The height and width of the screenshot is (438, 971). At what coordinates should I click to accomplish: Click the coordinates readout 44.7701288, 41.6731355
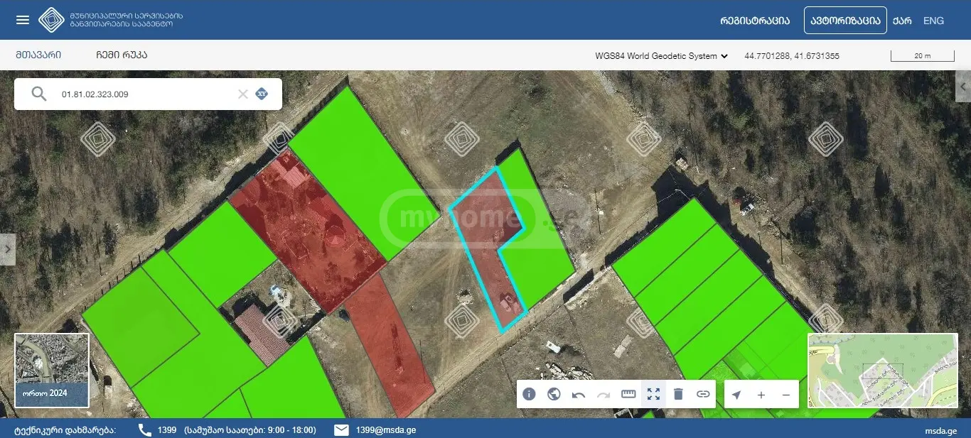pos(792,55)
